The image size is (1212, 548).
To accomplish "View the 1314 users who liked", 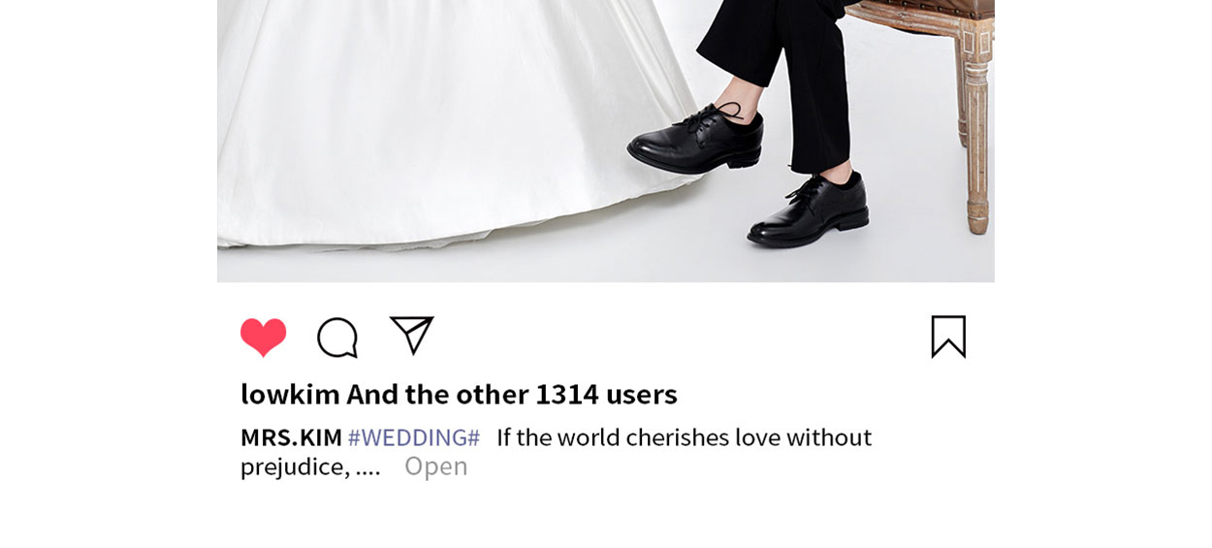I will pyautogui.click(x=606, y=394).
